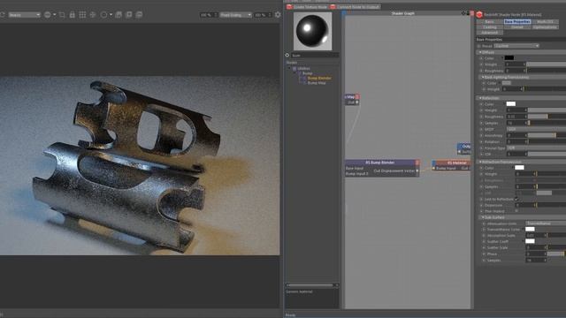The image size is (566, 318).
Task: Click the Bump Map node in graph
Action: click(x=352, y=100)
